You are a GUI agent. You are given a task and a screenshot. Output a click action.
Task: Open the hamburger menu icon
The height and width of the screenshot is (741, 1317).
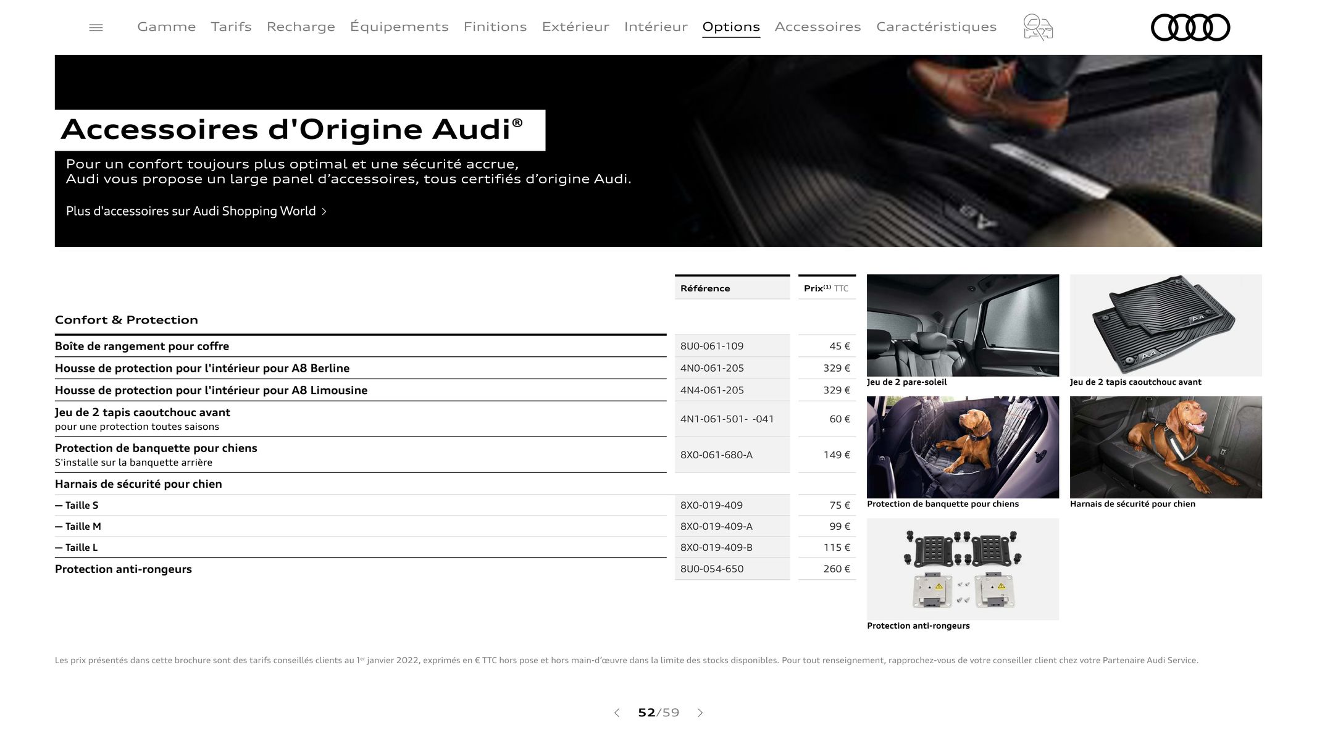pos(96,27)
